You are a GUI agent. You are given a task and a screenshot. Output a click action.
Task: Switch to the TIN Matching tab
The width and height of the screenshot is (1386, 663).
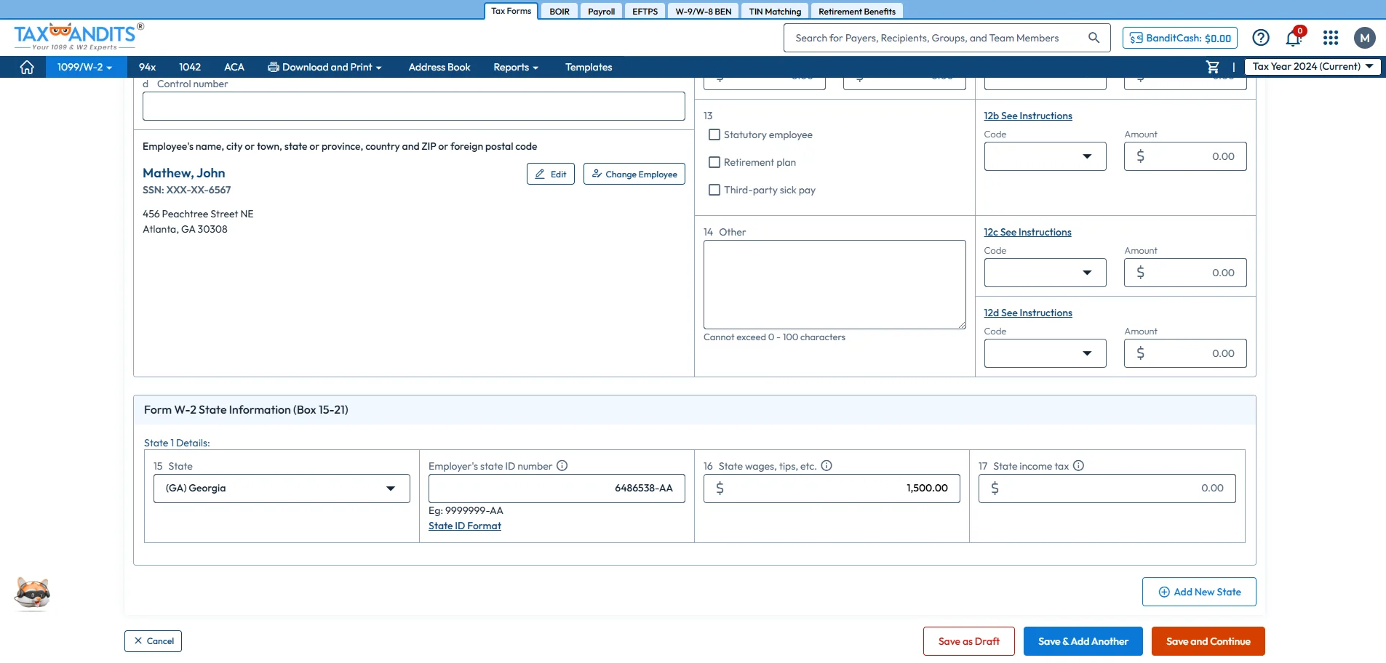point(775,11)
